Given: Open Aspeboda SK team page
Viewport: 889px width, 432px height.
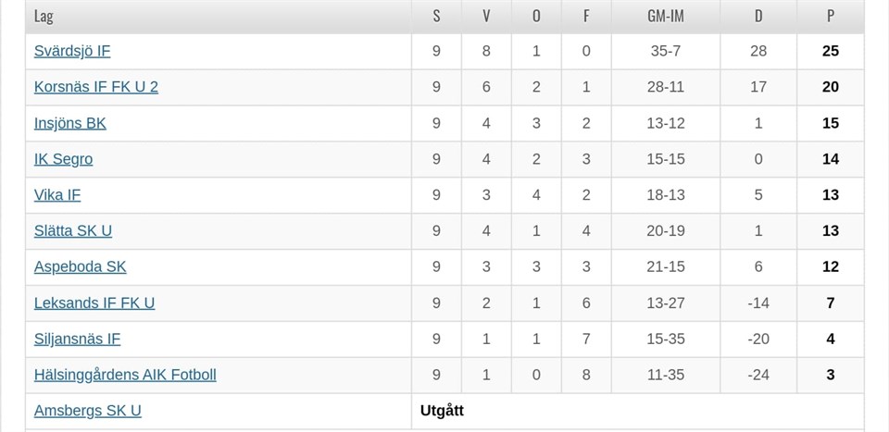Looking at the screenshot, I should tap(80, 267).
